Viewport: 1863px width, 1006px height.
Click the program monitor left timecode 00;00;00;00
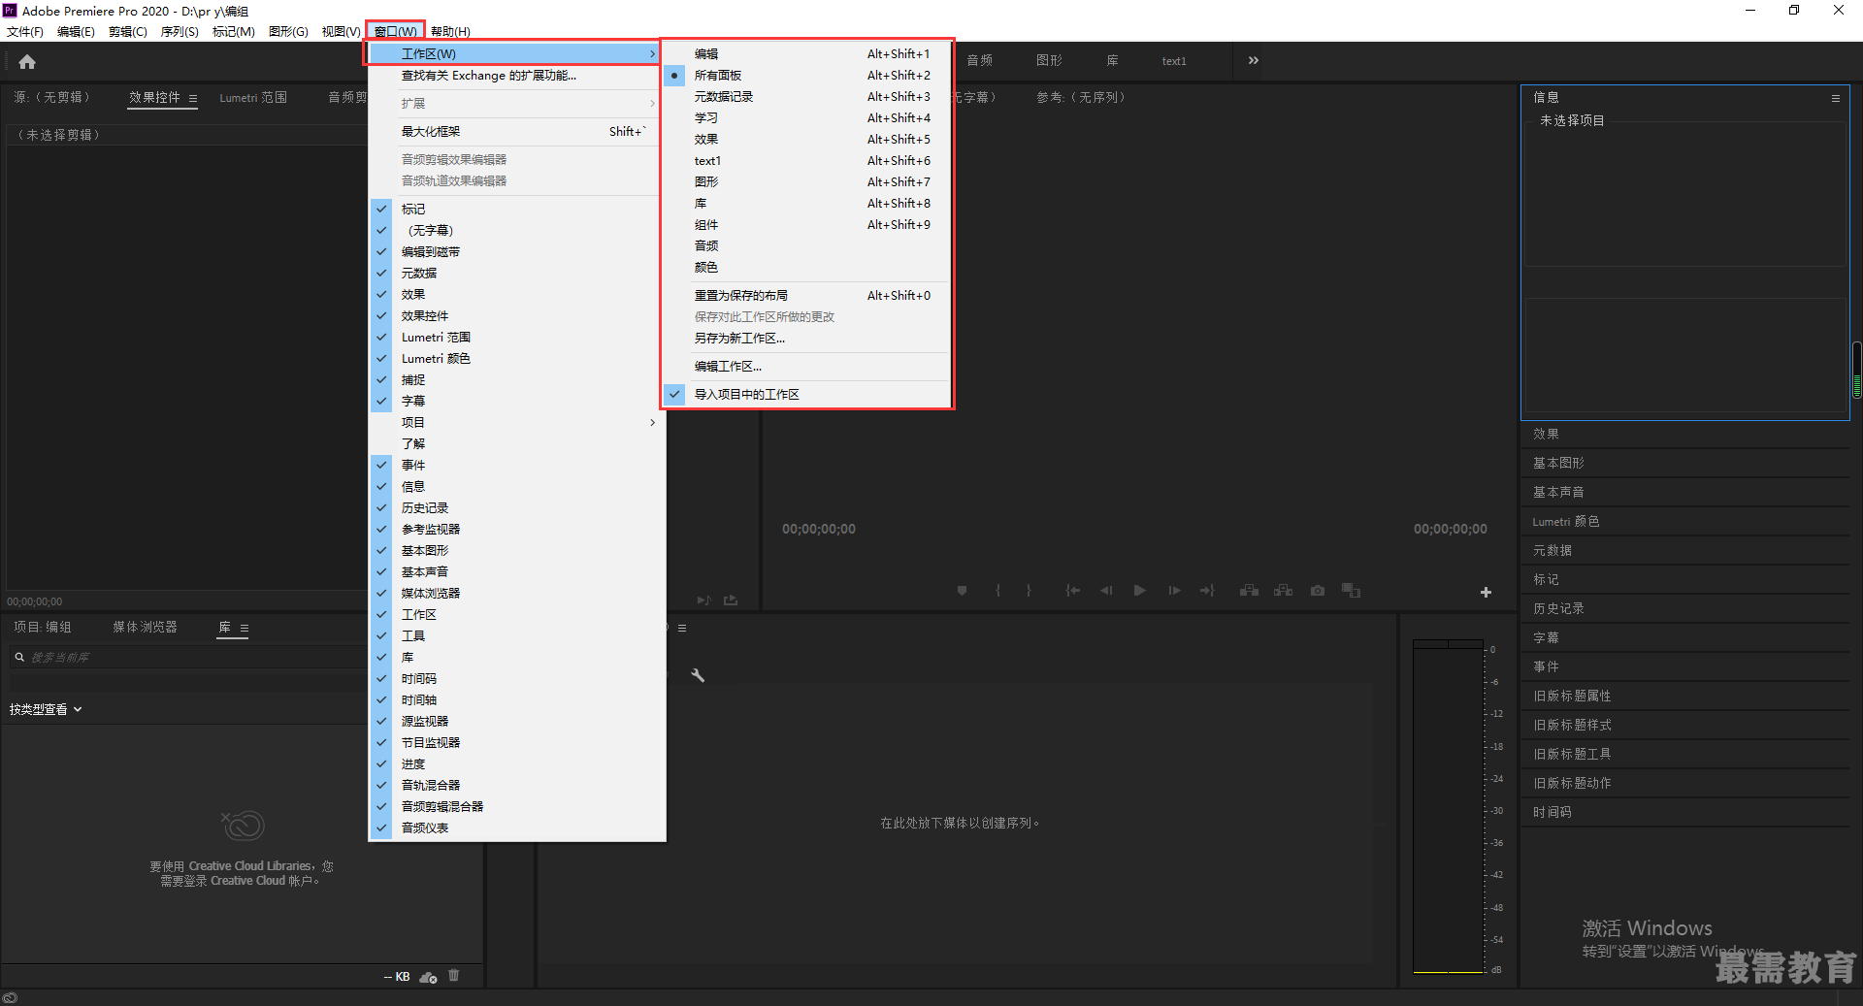[x=819, y=529]
